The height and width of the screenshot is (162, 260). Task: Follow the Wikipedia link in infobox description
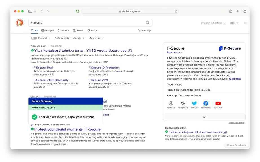click(235, 79)
